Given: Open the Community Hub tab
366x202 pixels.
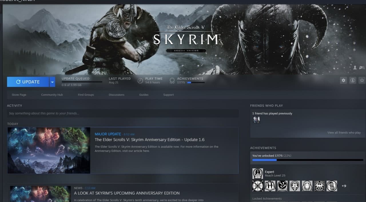Looking at the screenshot, I should pyautogui.click(x=52, y=95).
